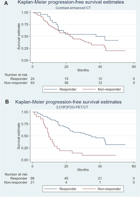Click the 63 at-risk value in panel A
The image size is (140, 197).
tap(32, 83)
